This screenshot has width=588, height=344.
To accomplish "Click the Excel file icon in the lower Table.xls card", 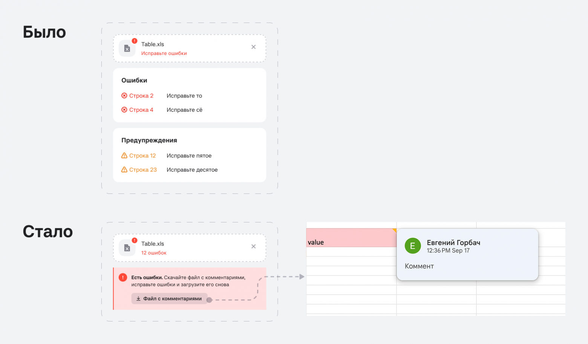I will click(127, 248).
